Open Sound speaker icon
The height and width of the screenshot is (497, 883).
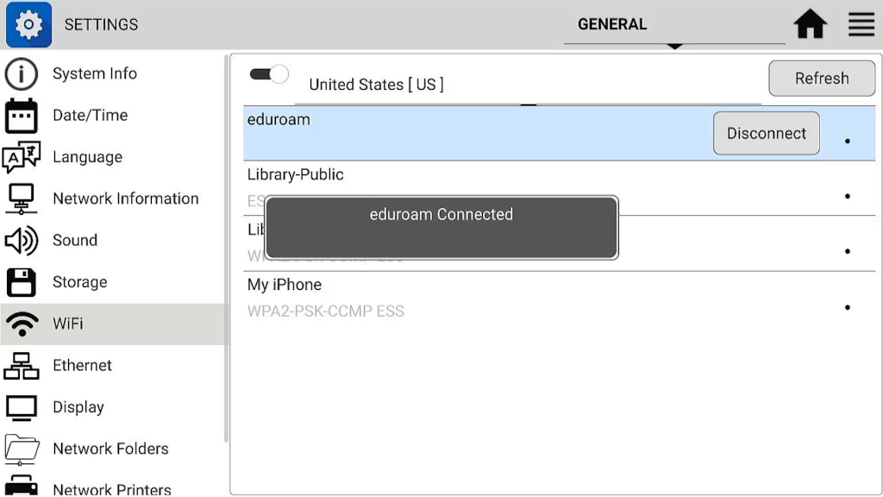pyautogui.click(x=22, y=241)
